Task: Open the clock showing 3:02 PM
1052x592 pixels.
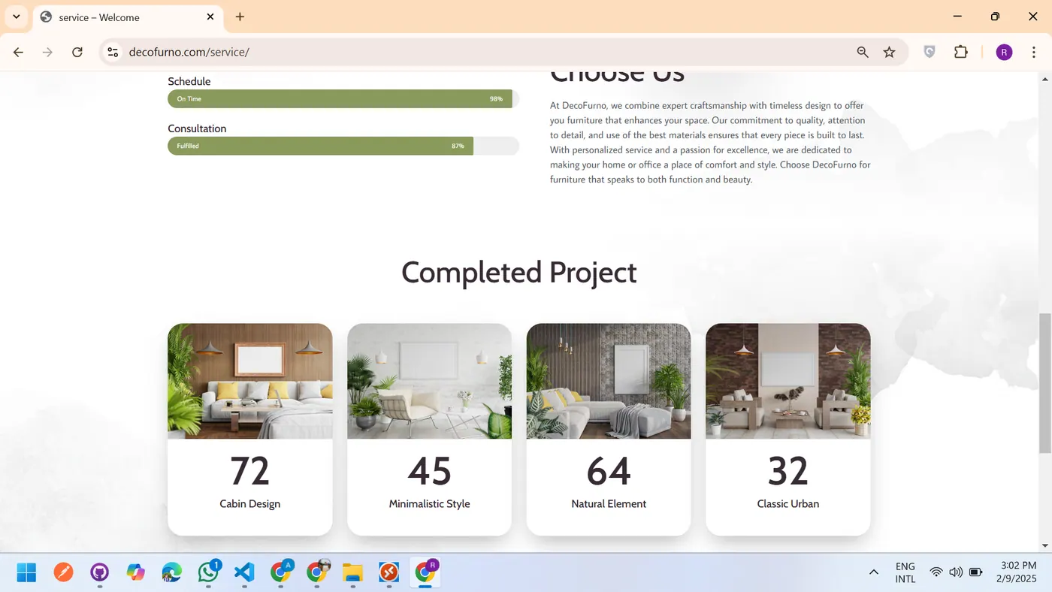Action: click(1018, 572)
